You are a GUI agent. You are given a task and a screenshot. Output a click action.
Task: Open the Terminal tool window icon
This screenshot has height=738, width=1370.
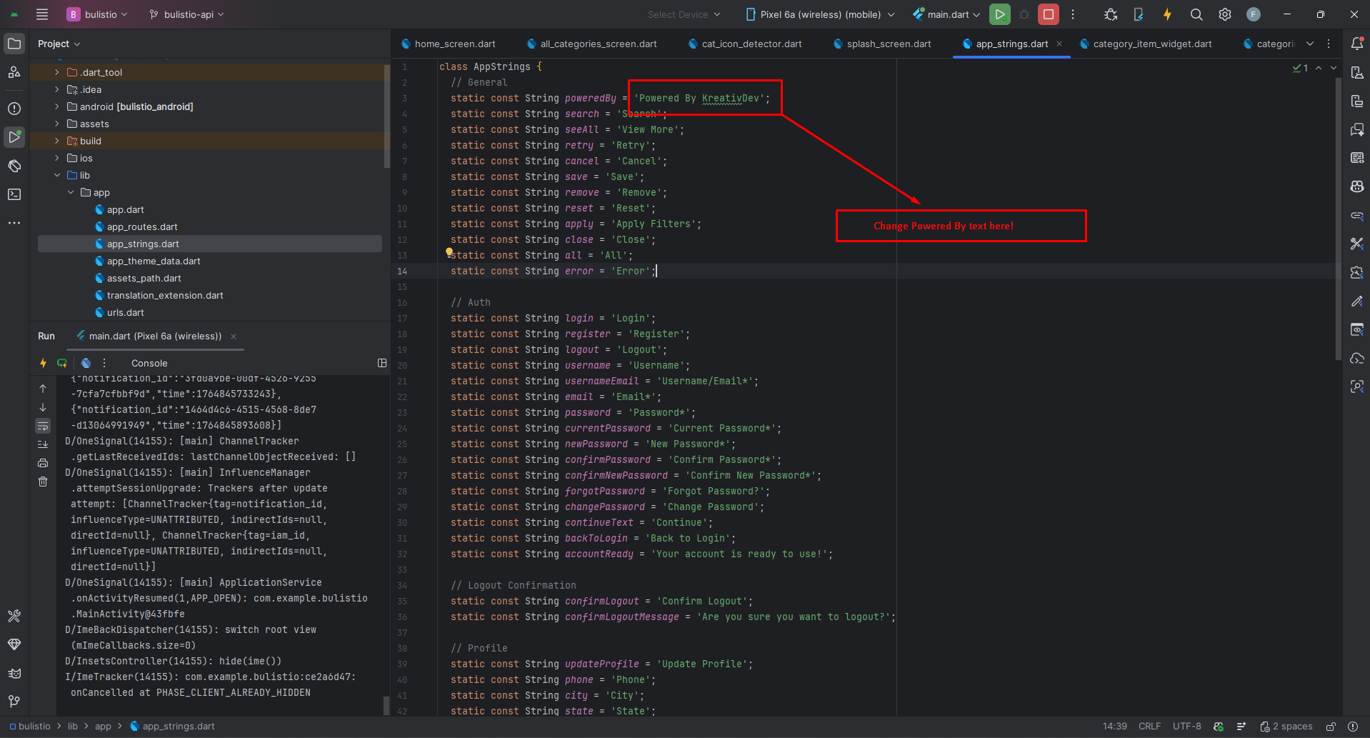coord(14,194)
